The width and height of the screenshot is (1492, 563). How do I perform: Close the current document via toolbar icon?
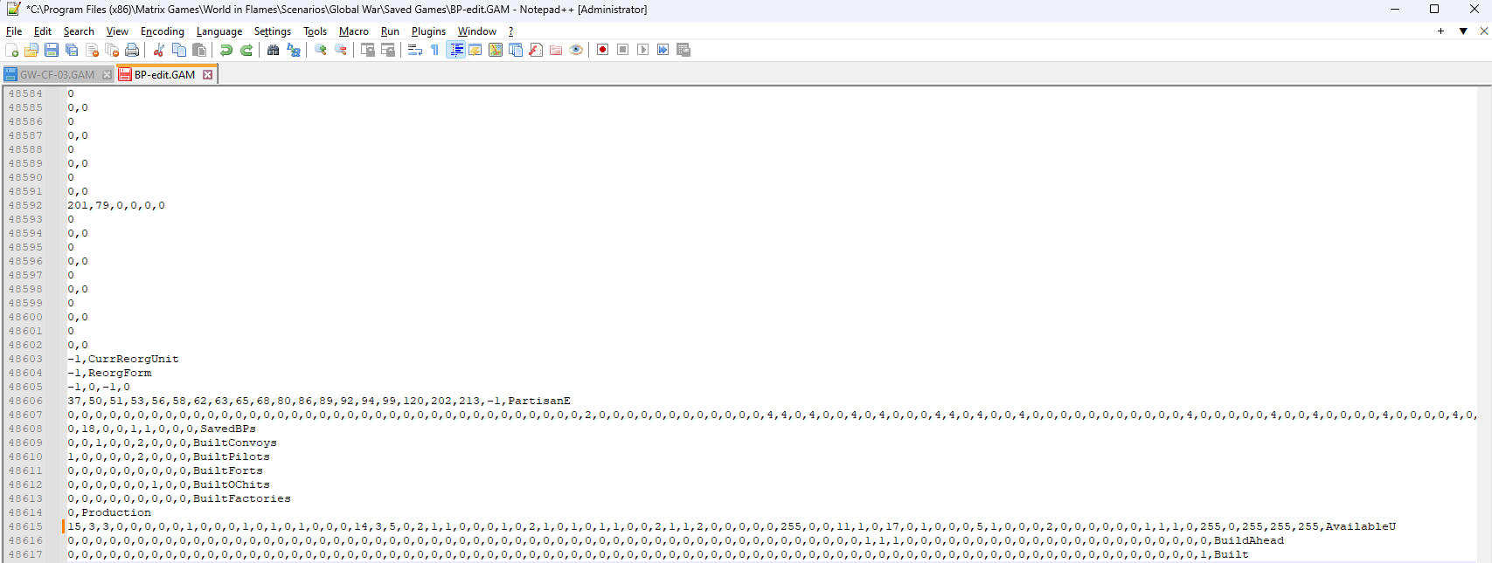pos(92,50)
